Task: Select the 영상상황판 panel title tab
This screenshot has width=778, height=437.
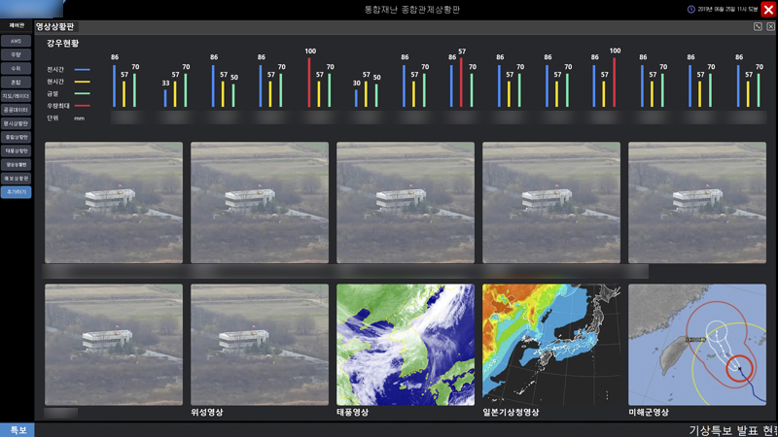Action: pos(55,27)
